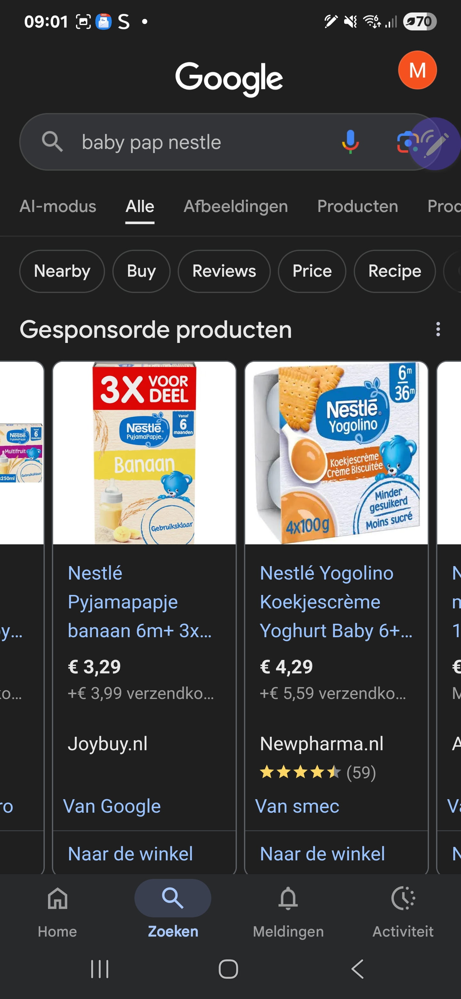Switch to the Producten tab
This screenshot has width=461, height=999.
(x=358, y=206)
